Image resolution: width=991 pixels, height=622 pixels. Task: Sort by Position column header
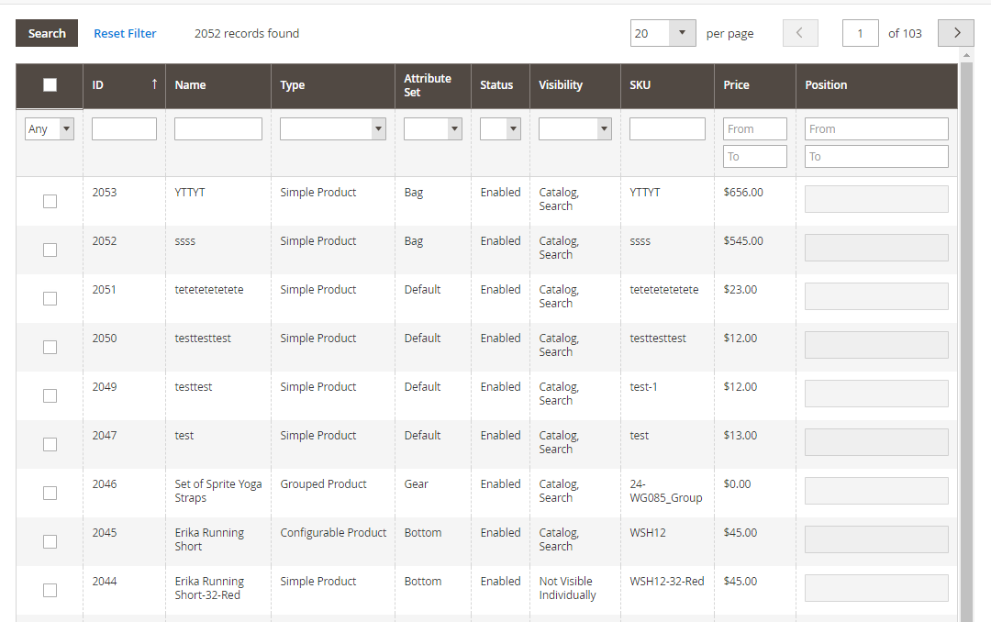click(x=876, y=85)
